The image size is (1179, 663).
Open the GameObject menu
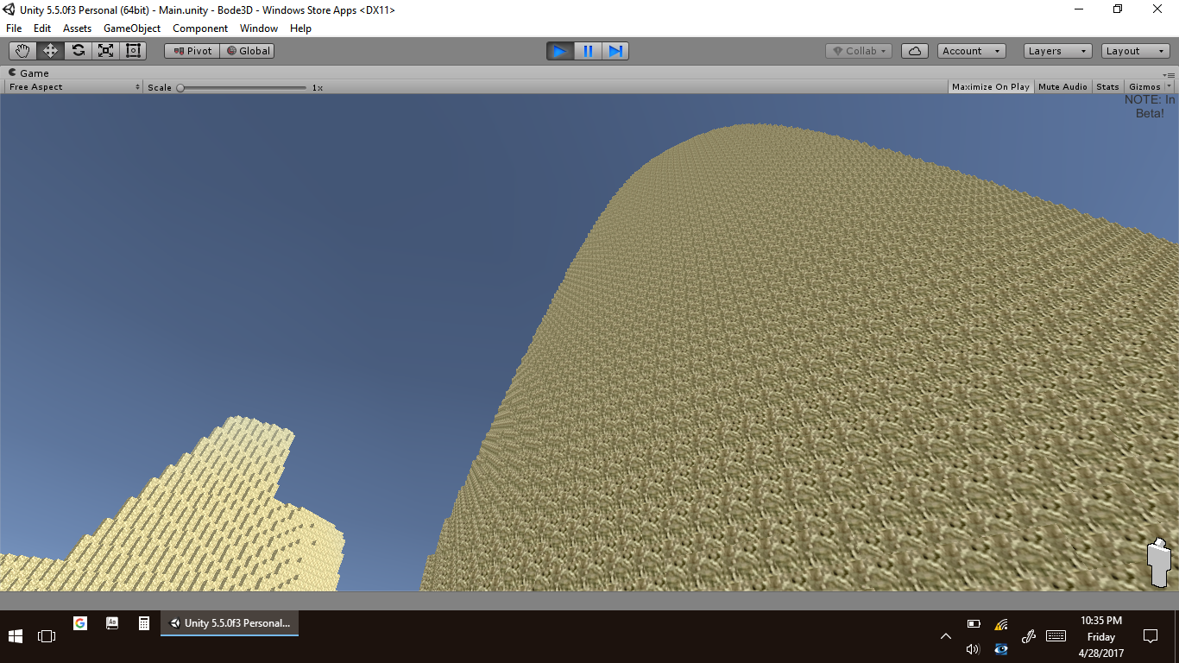tap(131, 28)
